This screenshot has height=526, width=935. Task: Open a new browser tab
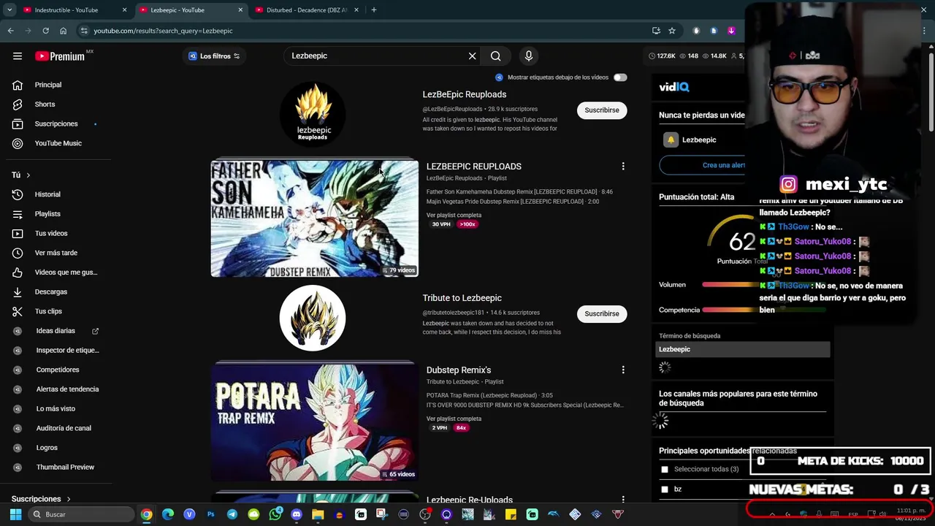click(x=374, y=10)
